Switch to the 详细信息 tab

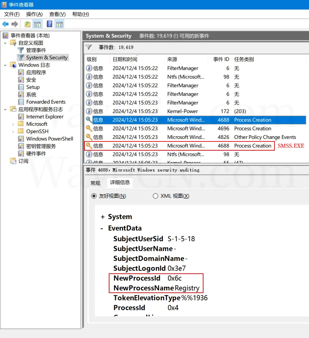(120, 182)
